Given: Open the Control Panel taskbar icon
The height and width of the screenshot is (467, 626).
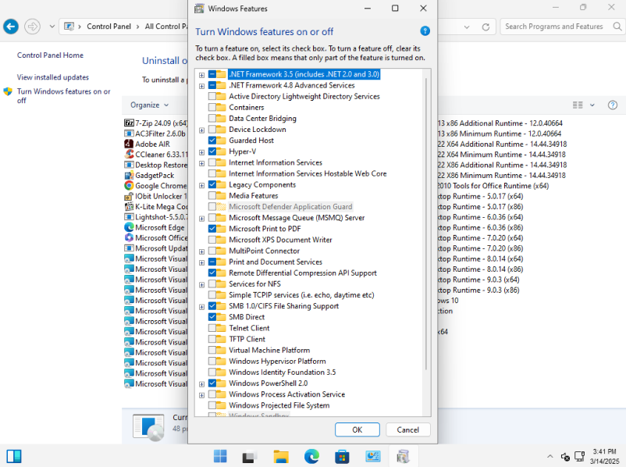Looking at the screenshot, I should pyautogui.click(x=372, y=456).
